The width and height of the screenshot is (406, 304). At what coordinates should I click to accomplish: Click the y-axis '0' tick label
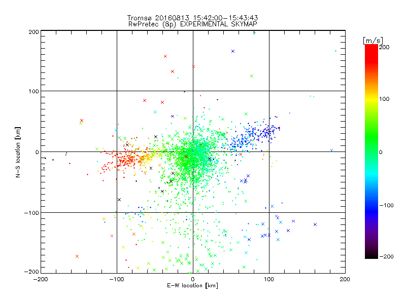pos(37,152)
